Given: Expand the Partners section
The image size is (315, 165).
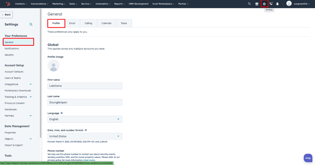Looking at the screenshot, I should click(x=18, y=115).
